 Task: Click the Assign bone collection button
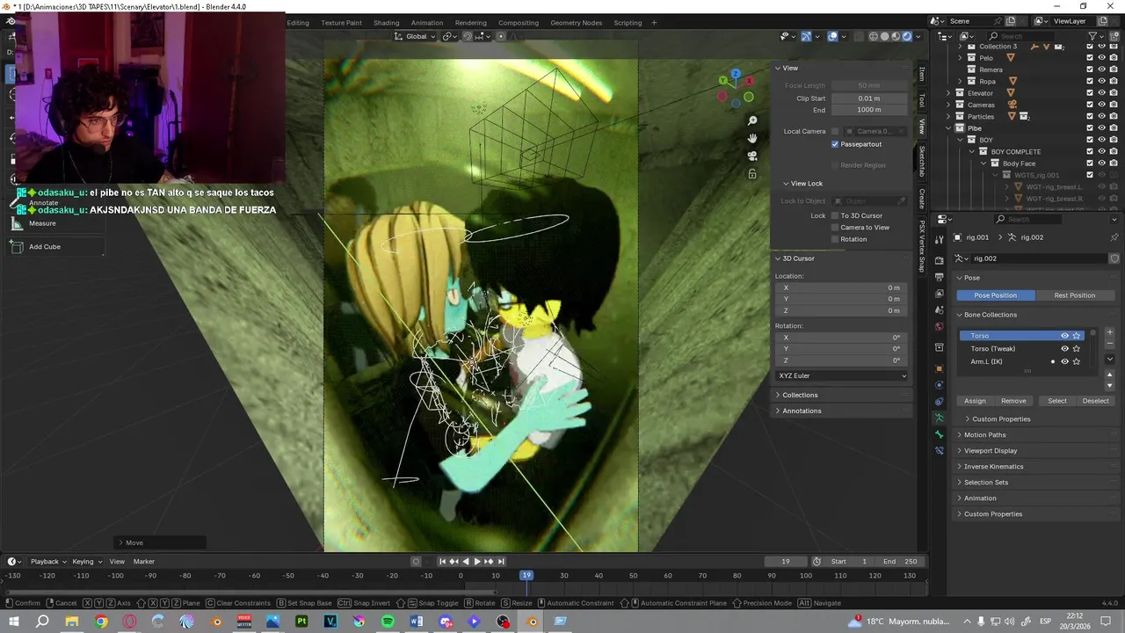click(x=975, y=401)
